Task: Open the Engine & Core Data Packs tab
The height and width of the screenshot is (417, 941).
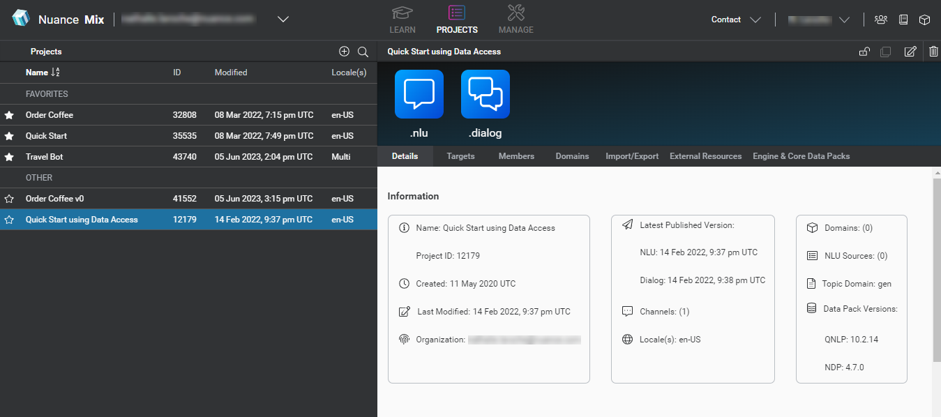Action: pos(801,156)
